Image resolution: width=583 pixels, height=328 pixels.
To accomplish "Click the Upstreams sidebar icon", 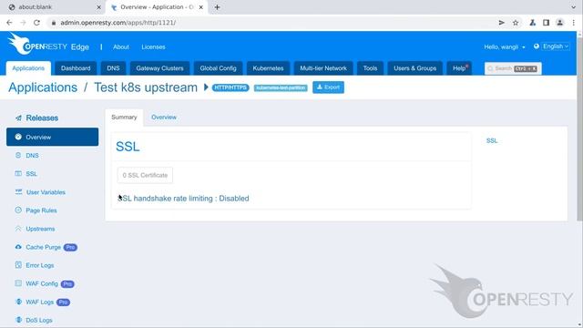I will (x=18, y=229).
